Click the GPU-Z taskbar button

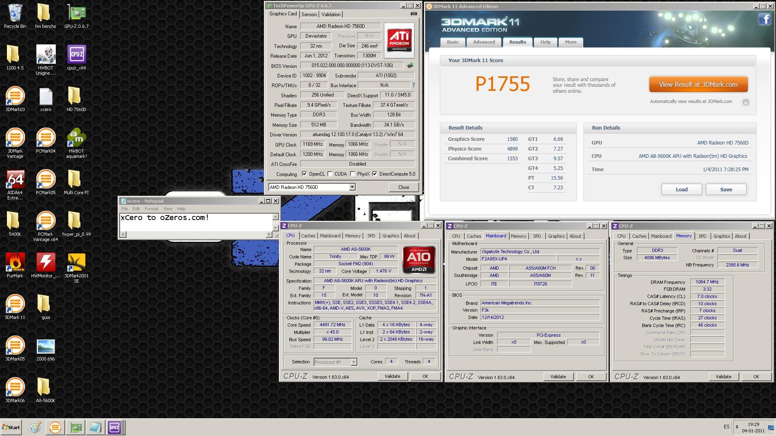point(76,427)
